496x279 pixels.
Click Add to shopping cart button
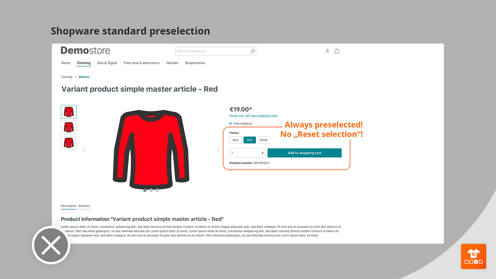point(305,153)
